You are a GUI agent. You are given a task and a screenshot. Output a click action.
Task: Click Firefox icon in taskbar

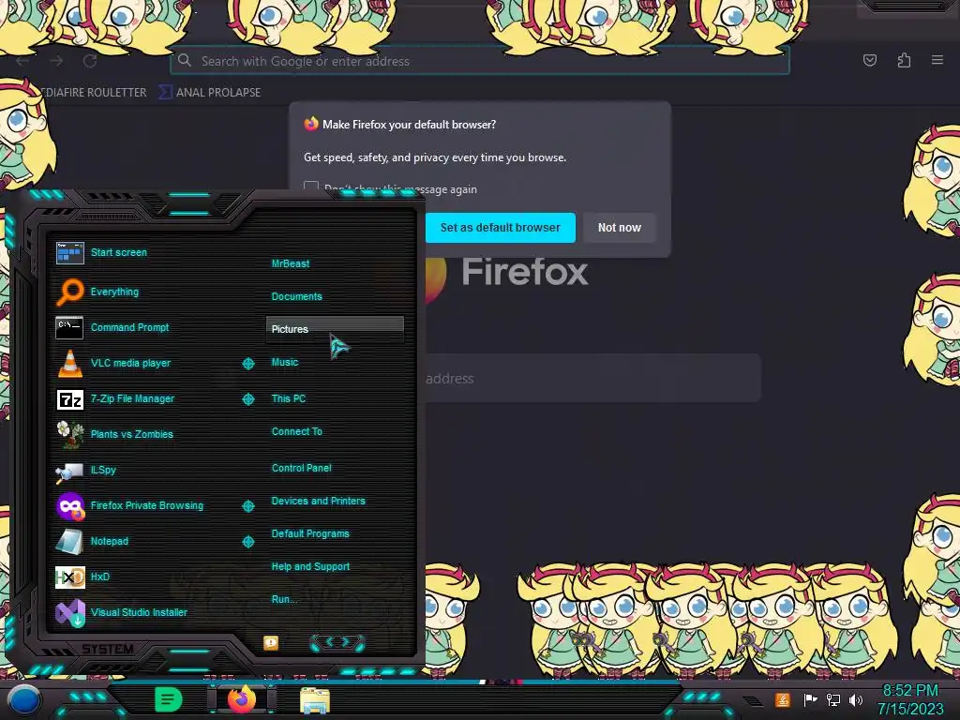point(242,699)
